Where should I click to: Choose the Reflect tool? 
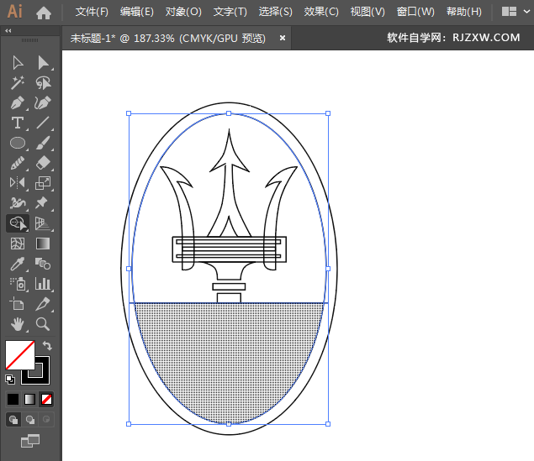pos(18,183)
